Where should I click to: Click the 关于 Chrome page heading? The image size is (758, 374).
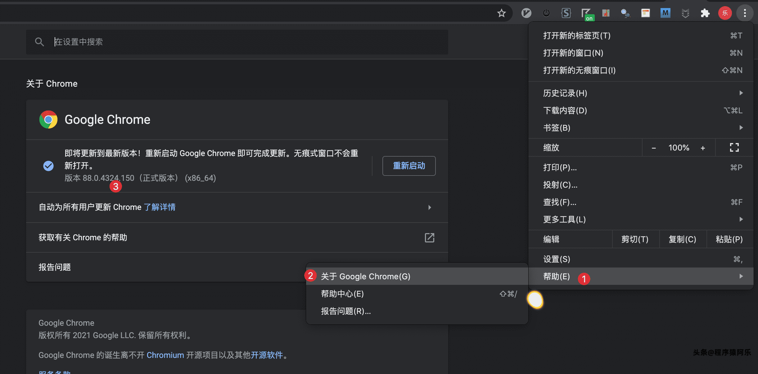pyautogui.click(x=52, y=84)
